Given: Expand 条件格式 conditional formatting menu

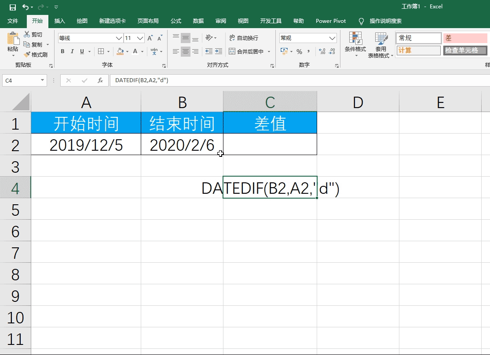Looking at the screenshot, I should (355, 43).
